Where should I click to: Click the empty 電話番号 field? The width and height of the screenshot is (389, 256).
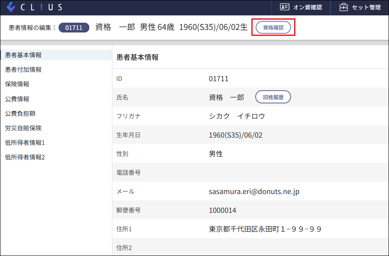pos(256,172)
